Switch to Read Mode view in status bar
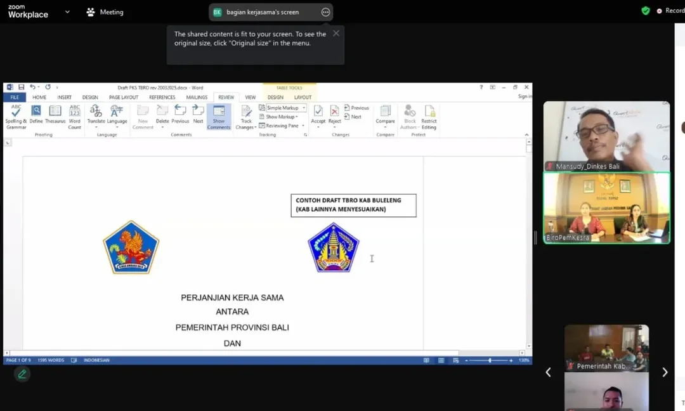Viewport: 685px width, 411px height. [426, 360]
